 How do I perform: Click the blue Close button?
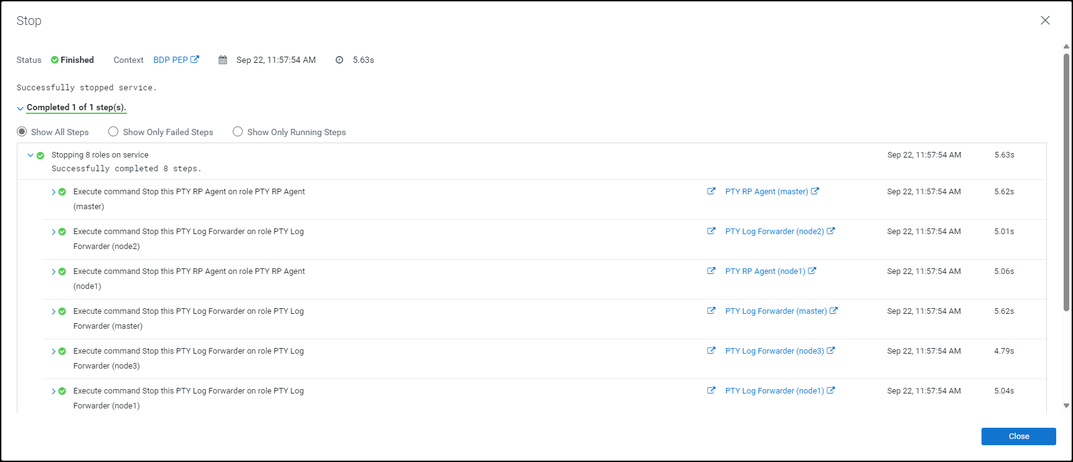pyautogui.click(x=1018, y=436)
